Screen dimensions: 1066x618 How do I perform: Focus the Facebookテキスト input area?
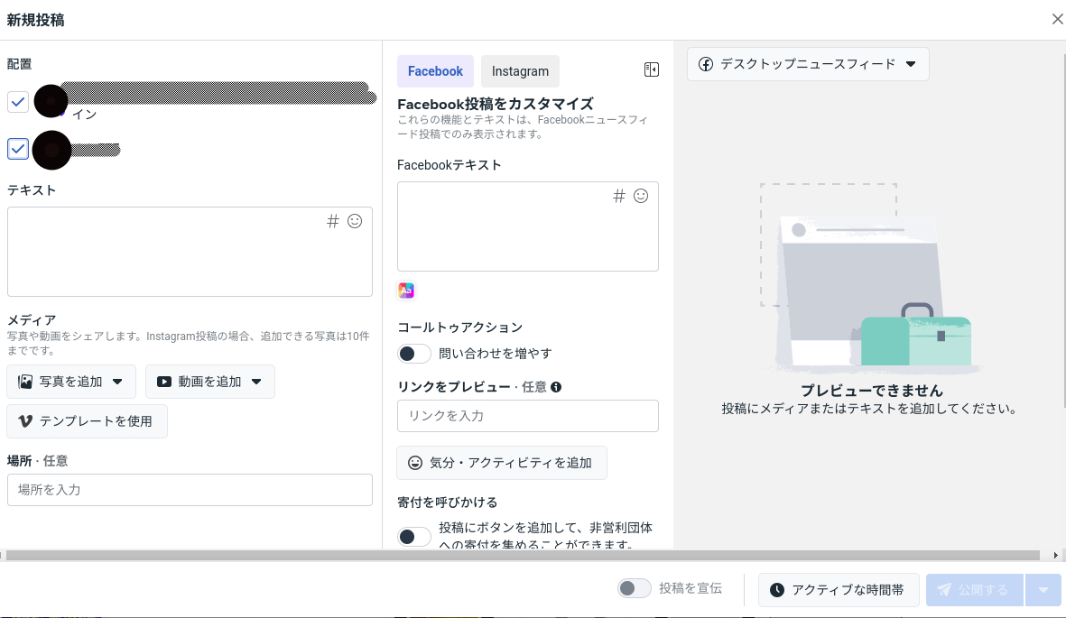pos(527,226)
